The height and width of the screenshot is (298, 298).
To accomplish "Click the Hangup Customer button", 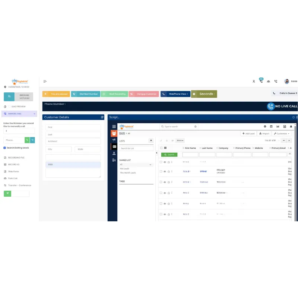I will [x=144, y=94].
